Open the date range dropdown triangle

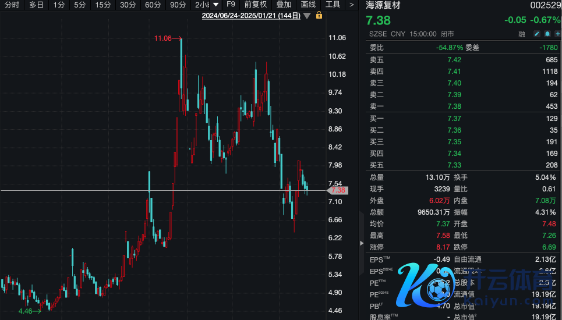pyautogui.click(x=307, y=16)
